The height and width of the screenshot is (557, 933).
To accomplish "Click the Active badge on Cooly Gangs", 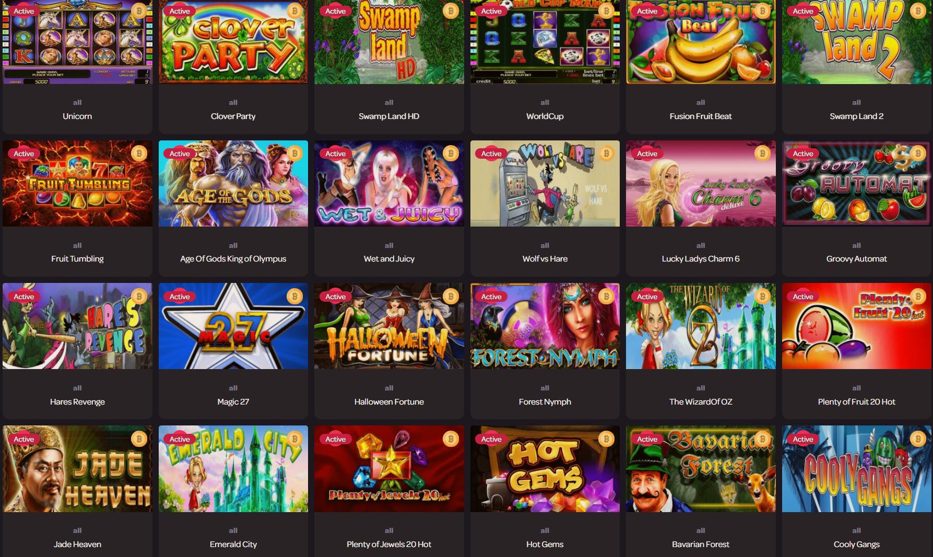I will coord(803,439).
